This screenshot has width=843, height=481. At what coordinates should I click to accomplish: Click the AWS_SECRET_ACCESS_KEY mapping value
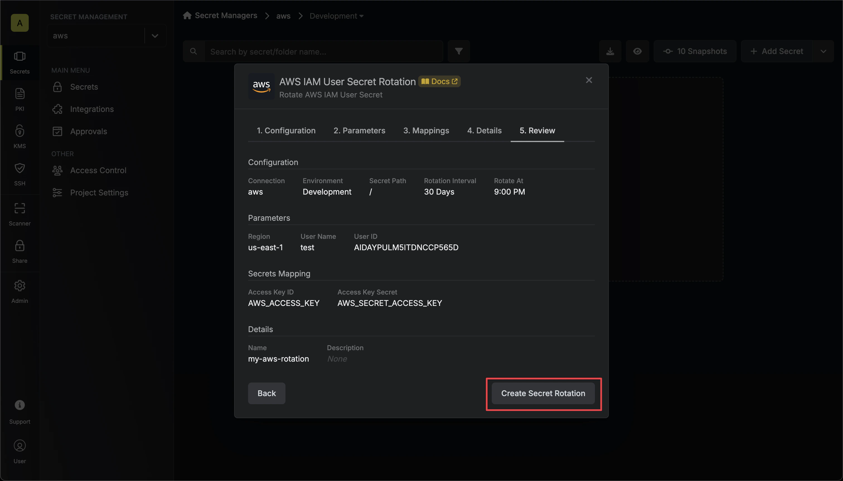(389, 303)
